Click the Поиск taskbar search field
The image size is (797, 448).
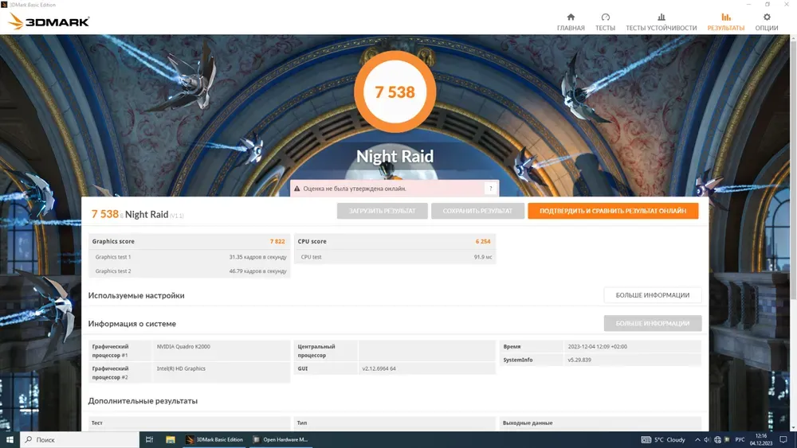[80, 439]
